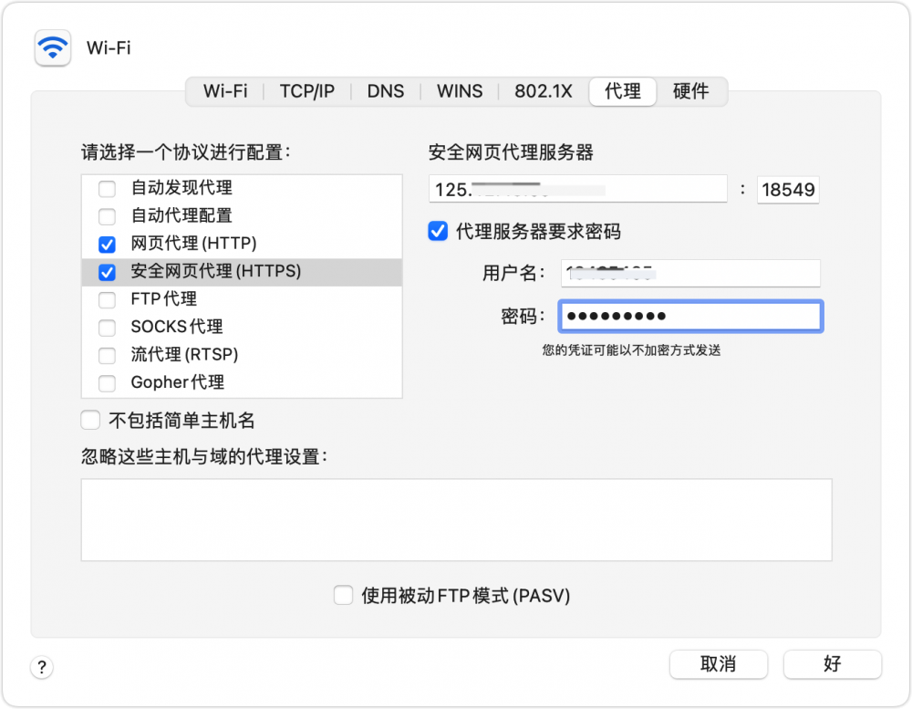The image size is (912, 709).
Task: Switch to the 硬件 tab
Action: pos(691,91)
